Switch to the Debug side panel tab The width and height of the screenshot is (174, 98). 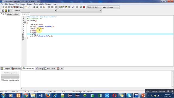16,14
